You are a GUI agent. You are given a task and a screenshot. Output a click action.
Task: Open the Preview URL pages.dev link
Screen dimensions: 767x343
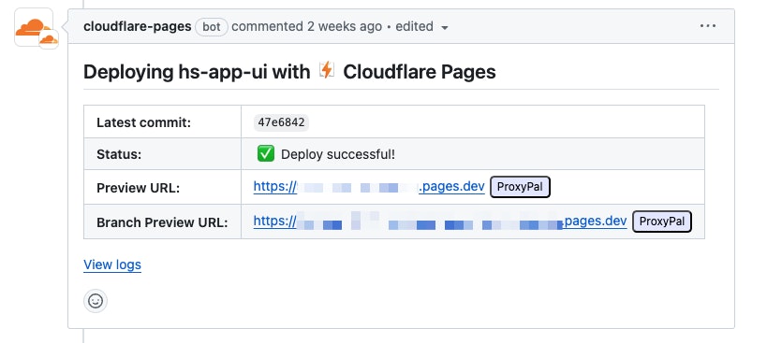coord(369,186)
